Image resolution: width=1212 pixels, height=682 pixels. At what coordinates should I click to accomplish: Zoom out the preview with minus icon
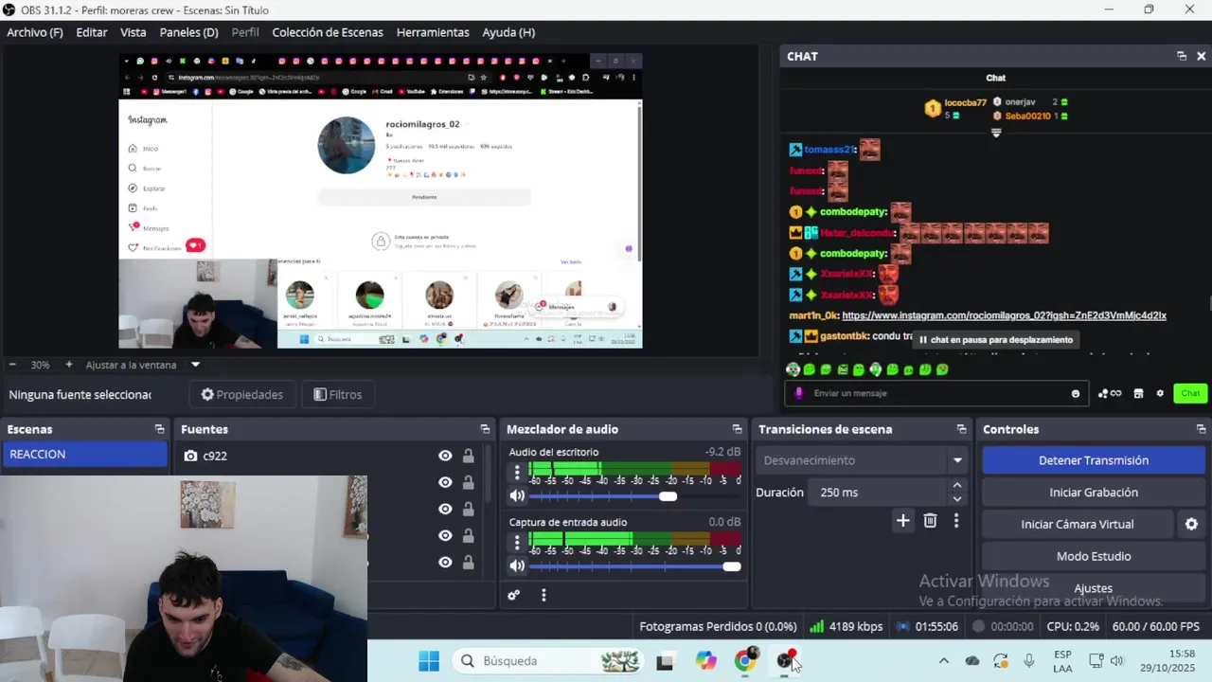coord(12,365)
